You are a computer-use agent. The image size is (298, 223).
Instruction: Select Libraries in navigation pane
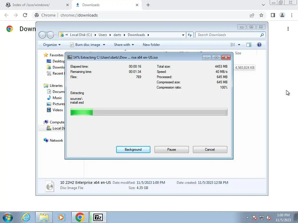(x=53, y=86)
